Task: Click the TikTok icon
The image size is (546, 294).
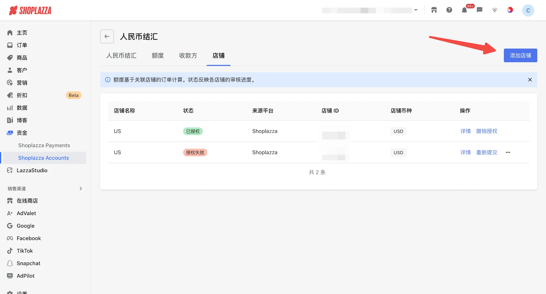Action: point(10,251)
